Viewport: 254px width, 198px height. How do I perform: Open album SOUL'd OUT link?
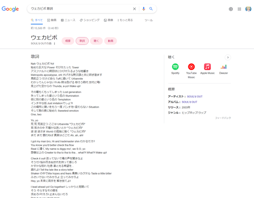[x=189, y=102]
